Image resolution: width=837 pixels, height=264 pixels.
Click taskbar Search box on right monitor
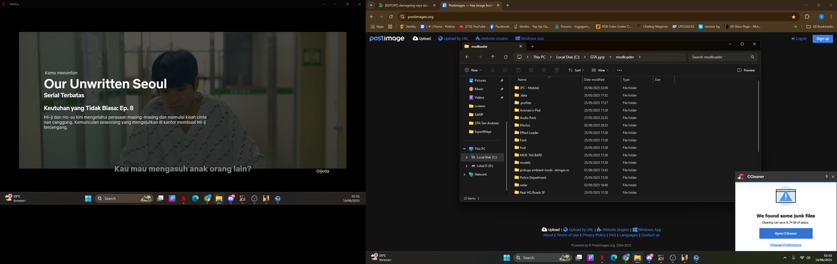(x=541, y=257)
